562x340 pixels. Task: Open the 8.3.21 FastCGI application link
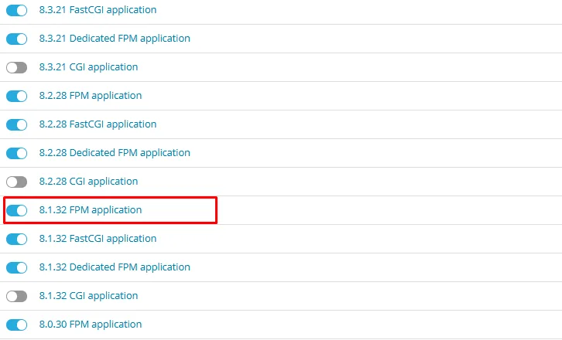(x=98, y=10)
